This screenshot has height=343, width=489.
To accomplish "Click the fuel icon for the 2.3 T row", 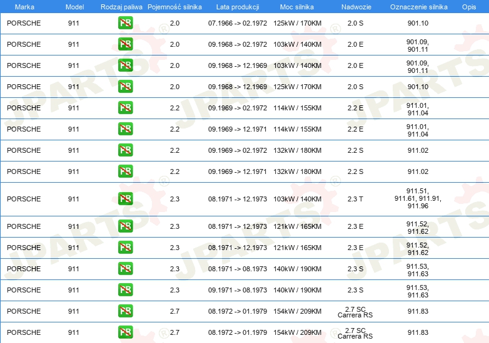I will 125,199.
